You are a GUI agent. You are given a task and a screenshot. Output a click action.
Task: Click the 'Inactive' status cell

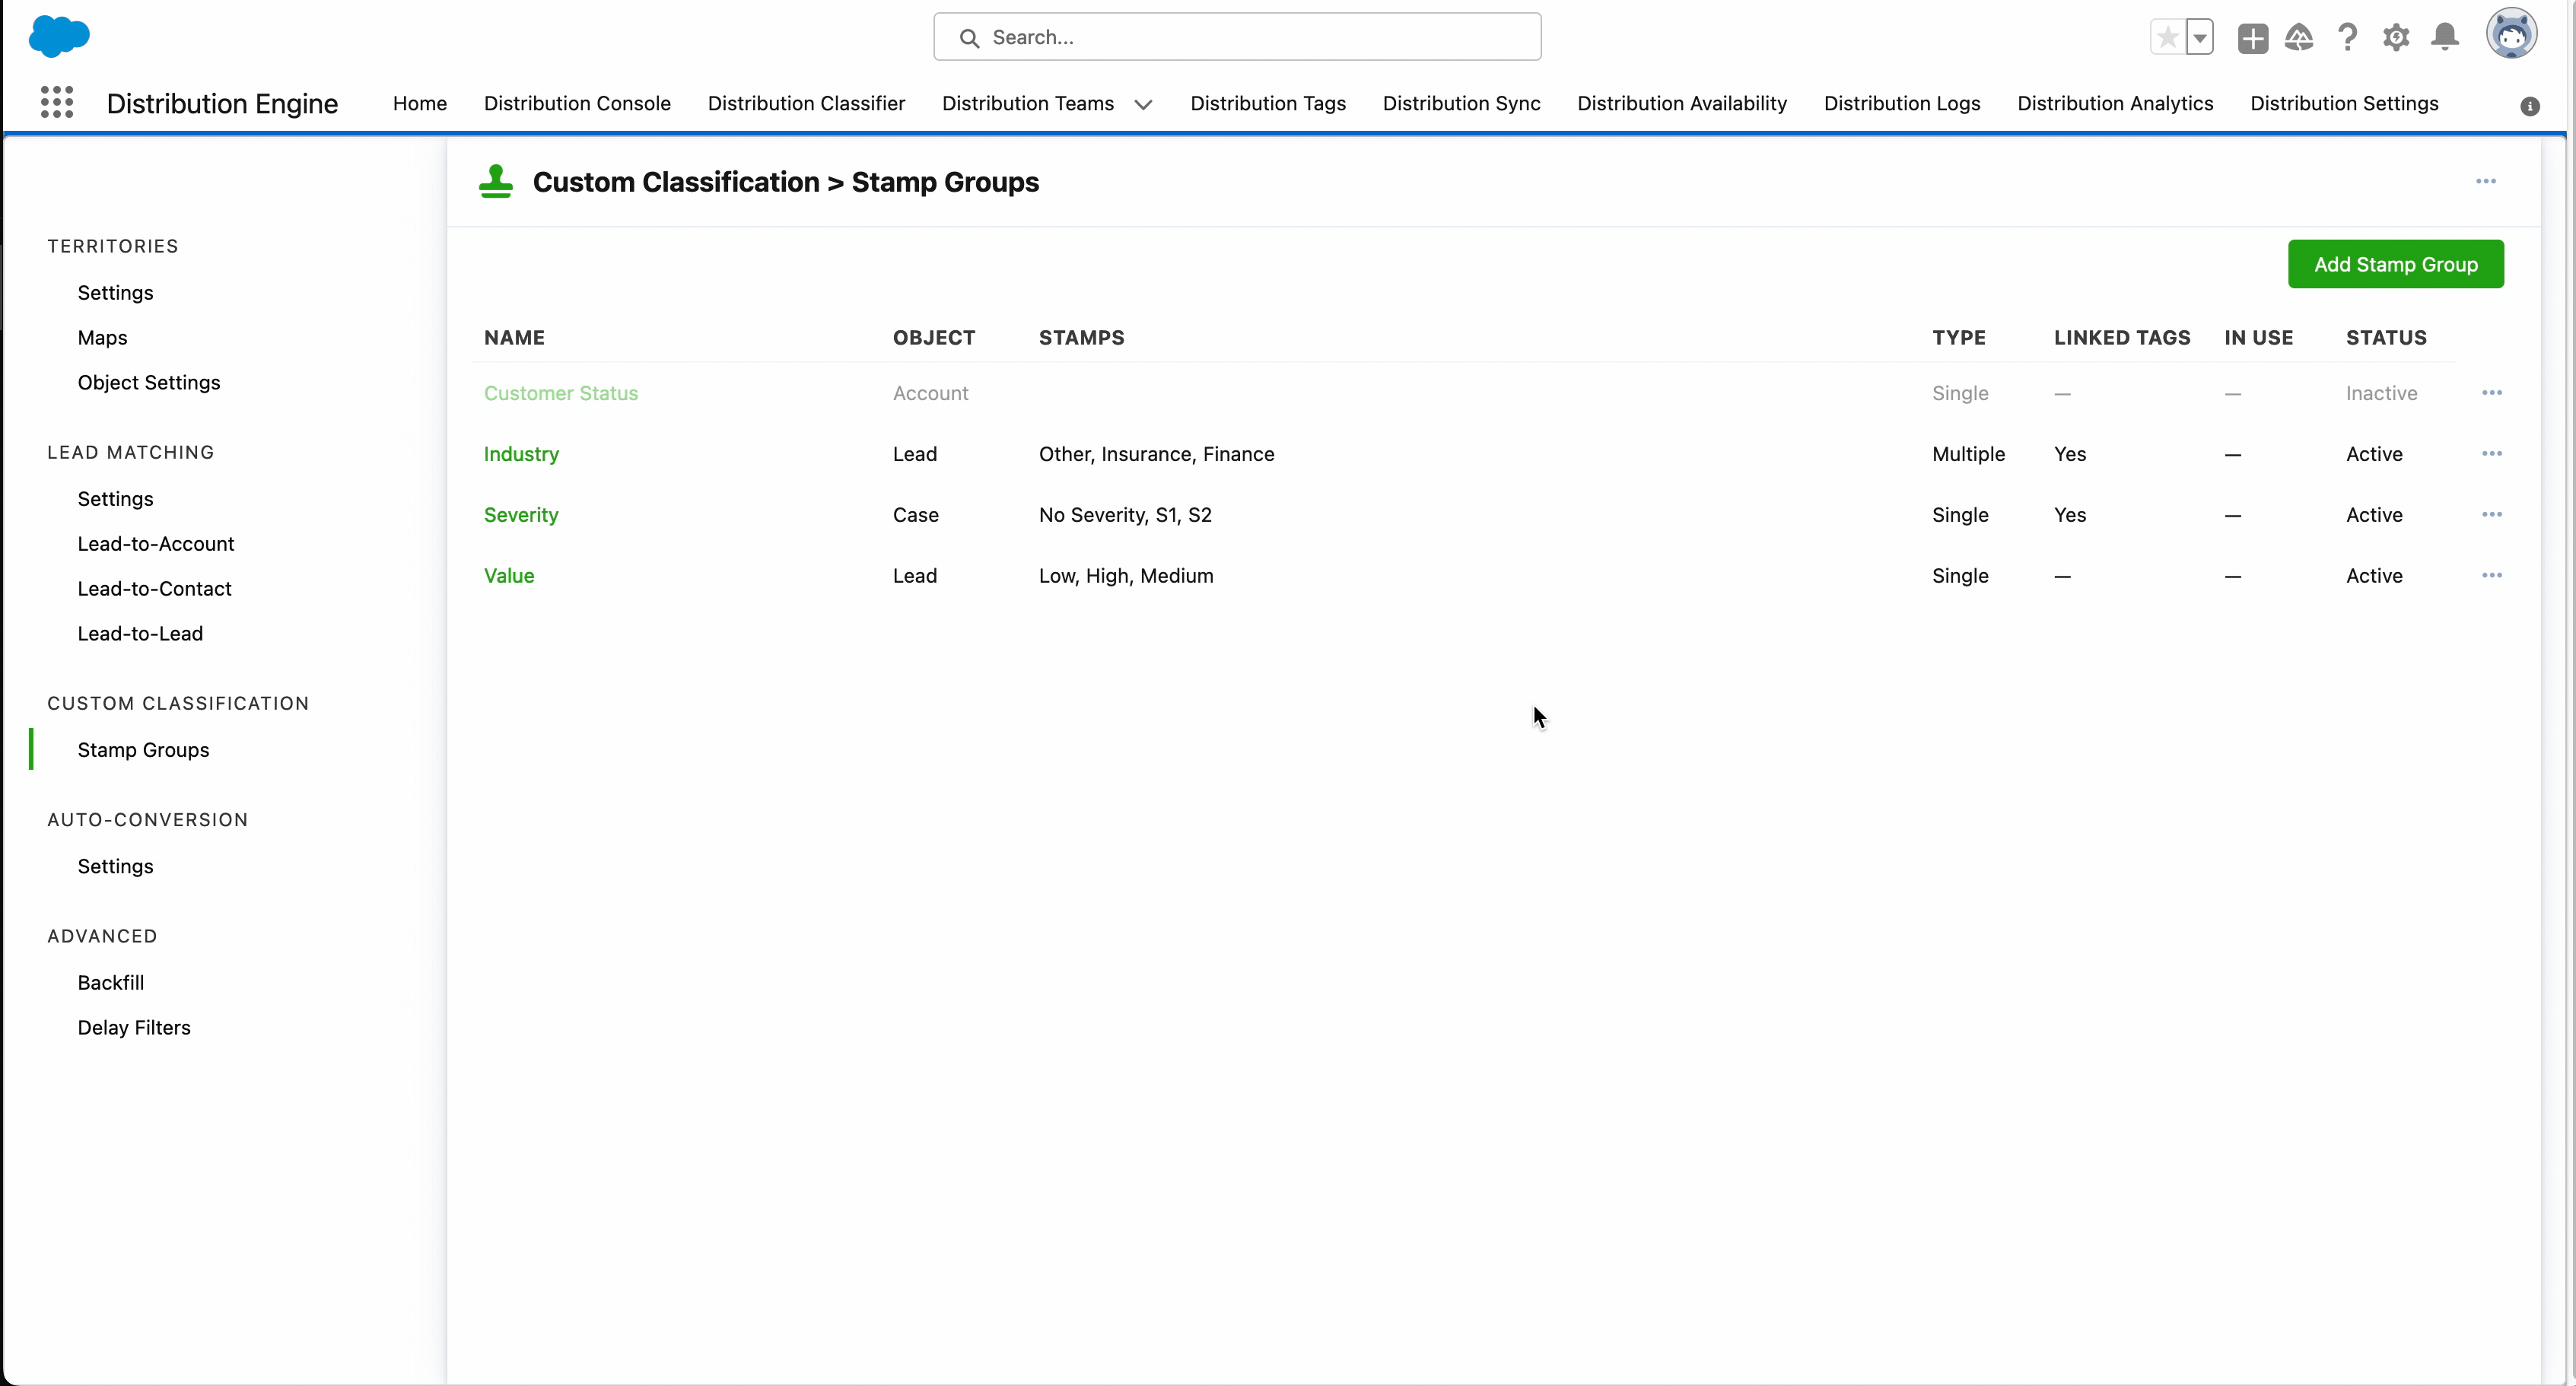[2381, 393]
